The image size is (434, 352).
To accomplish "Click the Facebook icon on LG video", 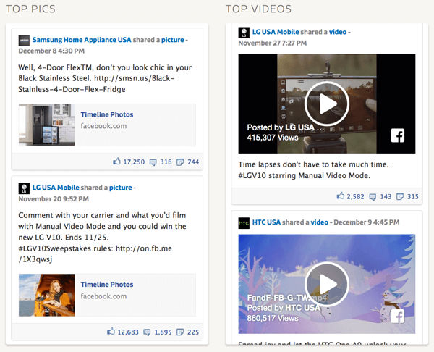I will [397, 135].
